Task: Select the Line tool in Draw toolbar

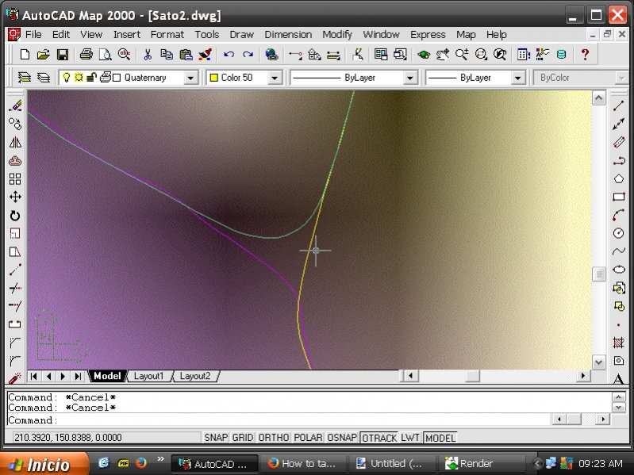Action: click(x=619, y=105)
